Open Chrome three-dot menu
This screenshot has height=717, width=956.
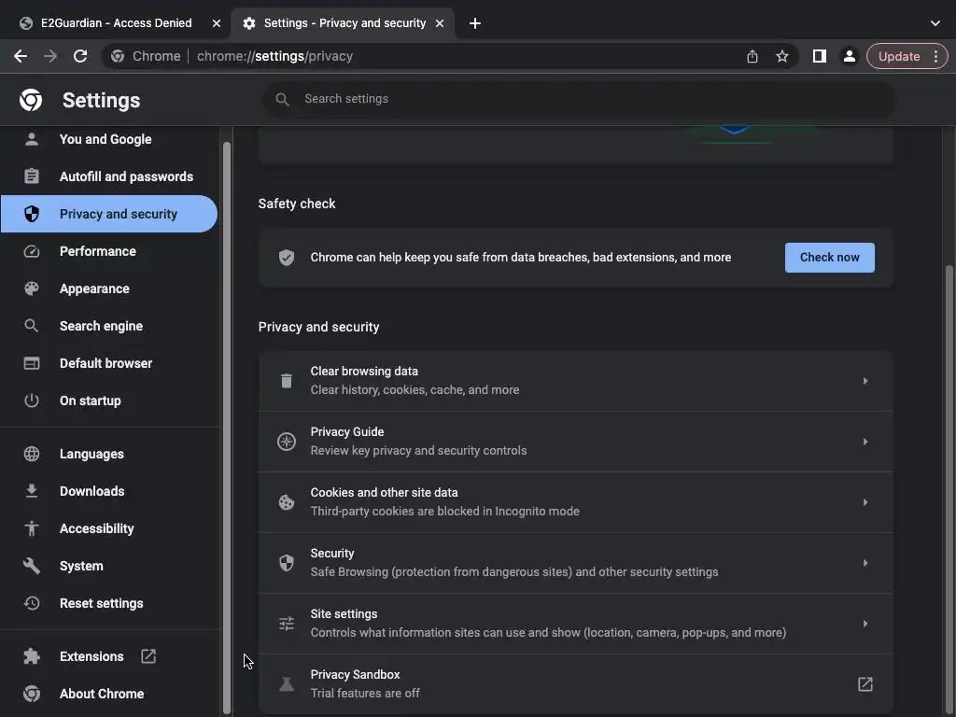pos(935,56)
